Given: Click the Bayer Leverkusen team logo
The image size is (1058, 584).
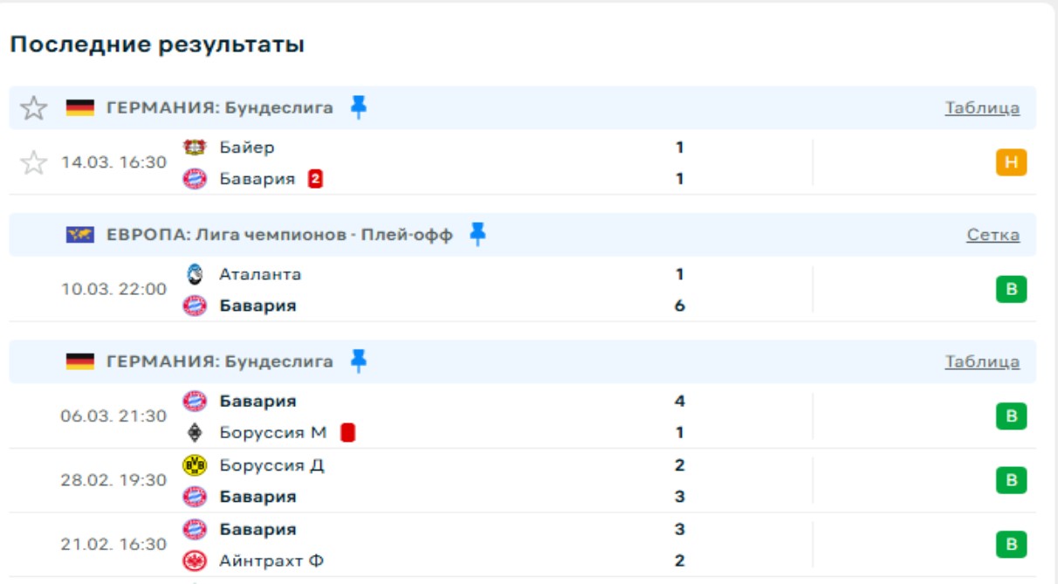Looking at the screenshot, I should (x=194, y=148).
